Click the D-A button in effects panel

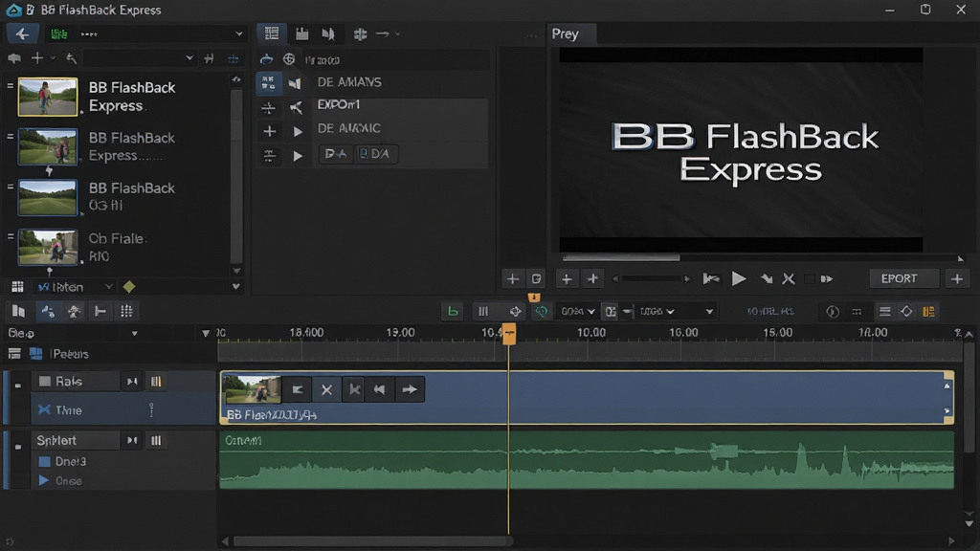point(336,154)
